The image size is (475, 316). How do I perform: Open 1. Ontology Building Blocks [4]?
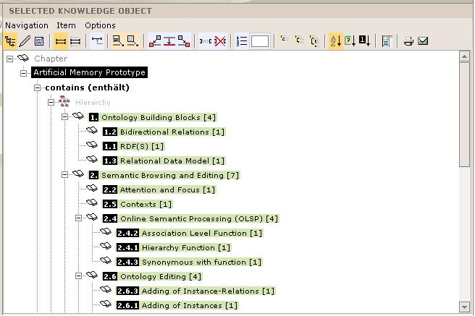tap(152, 117)
